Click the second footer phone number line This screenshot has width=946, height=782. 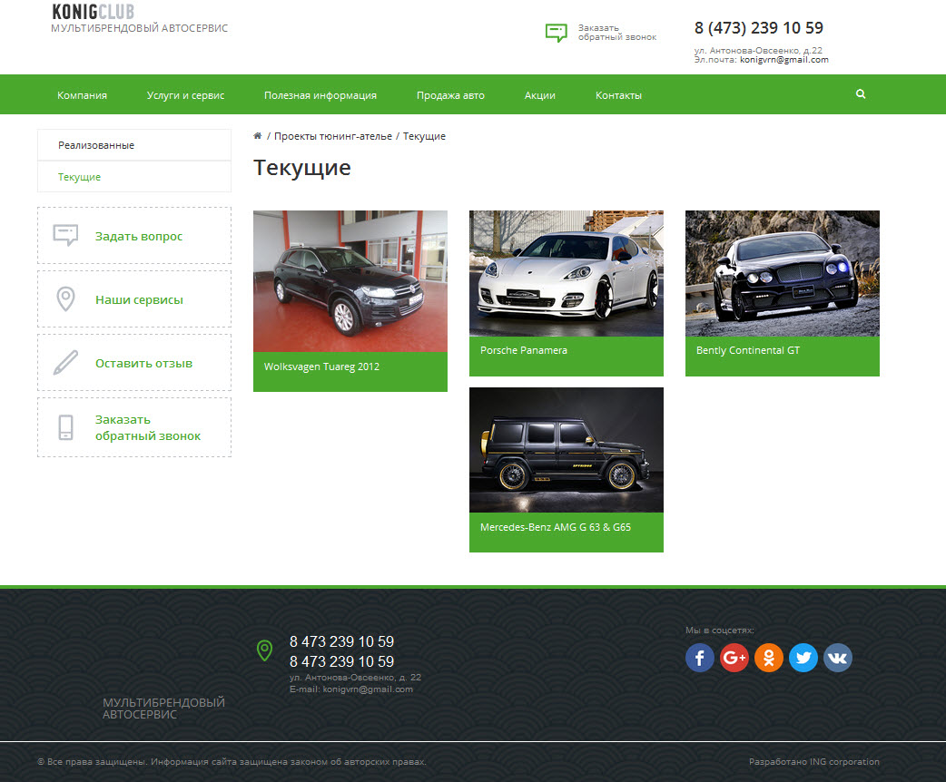[341, 661]
